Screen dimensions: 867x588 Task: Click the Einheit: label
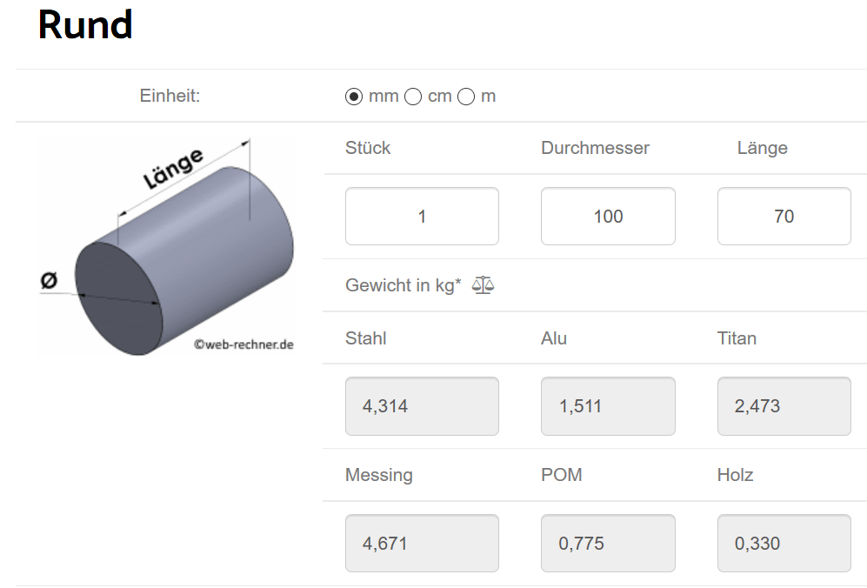pyautogui.click(x=170, y=96)
